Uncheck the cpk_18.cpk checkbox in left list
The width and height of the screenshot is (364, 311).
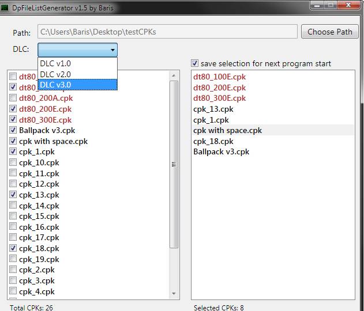13,248
